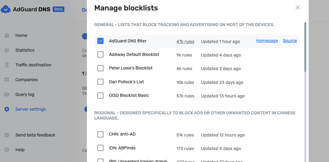This screenshot has width=329, height=162.
Task: Enable Peter Lowe's Blocklist checkbox
Action: point(100,68)
